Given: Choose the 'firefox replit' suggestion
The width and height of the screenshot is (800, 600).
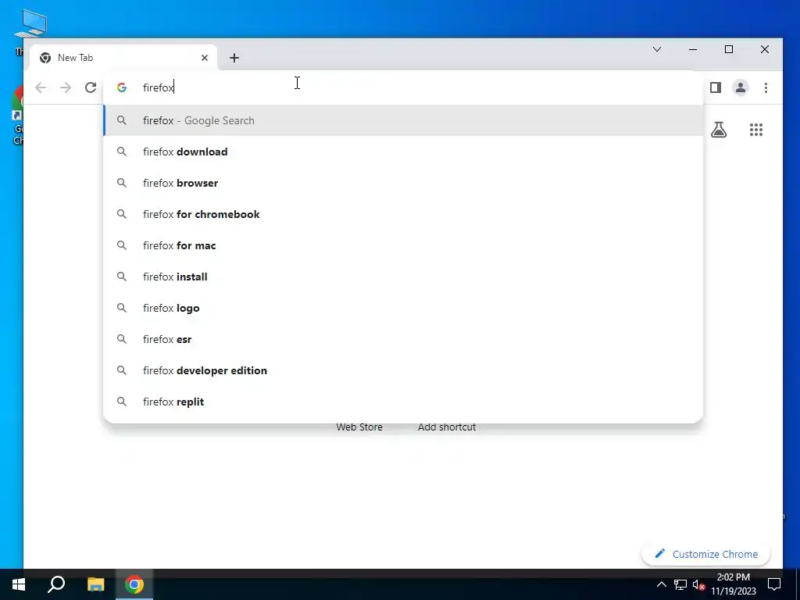Looking at the screenshot, I should (403, 402).
